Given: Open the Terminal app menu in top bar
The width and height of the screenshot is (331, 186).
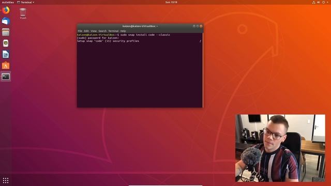Looking at the screenshot, I should pos(25,2).
